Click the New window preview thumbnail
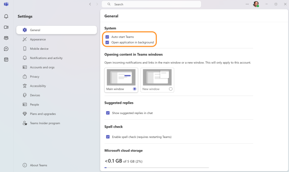This screenshot has height=172, width=289. [x=157, y=77]
